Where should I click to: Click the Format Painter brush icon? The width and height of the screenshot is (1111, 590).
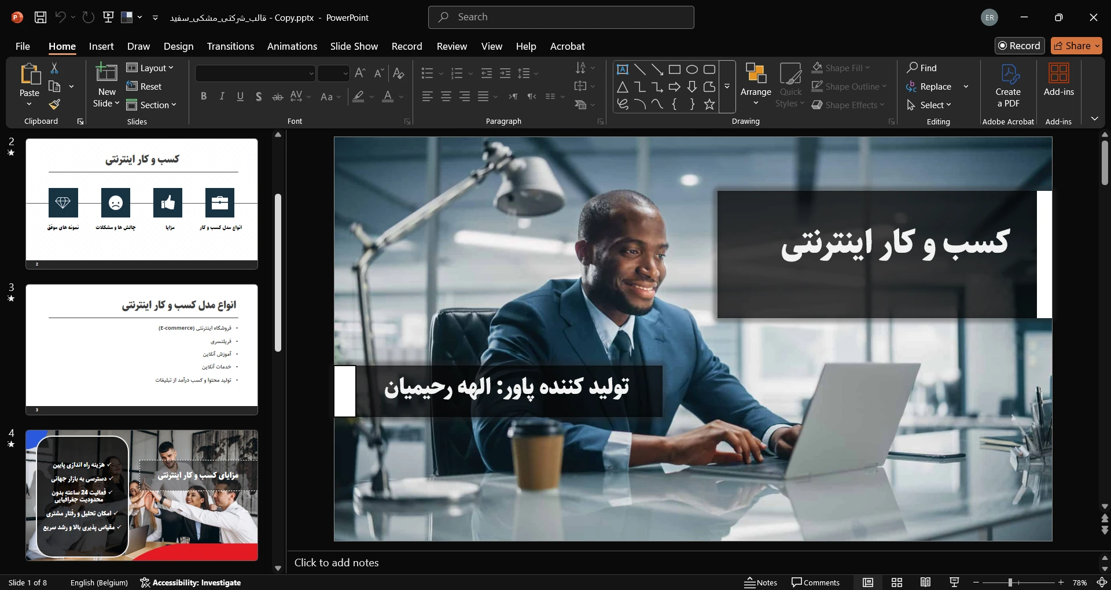[54, 105]
